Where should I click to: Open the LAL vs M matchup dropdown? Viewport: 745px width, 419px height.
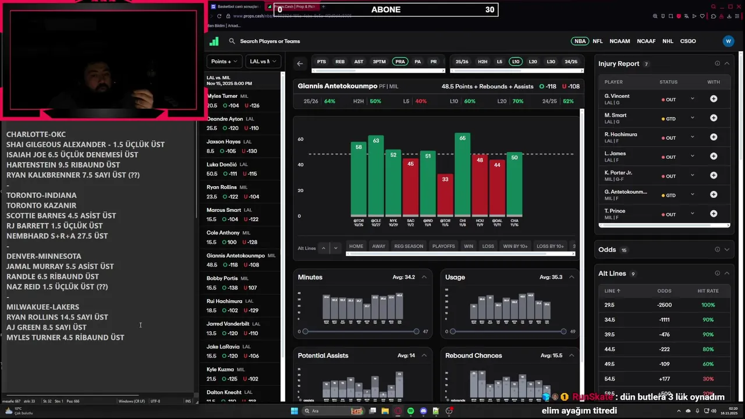pos(263,61)
